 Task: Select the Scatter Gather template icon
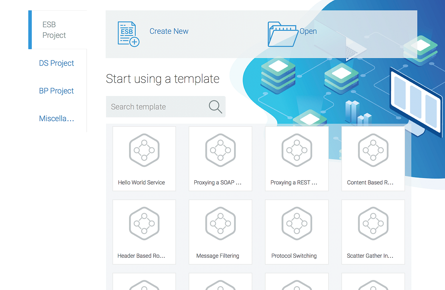[373, 223]
